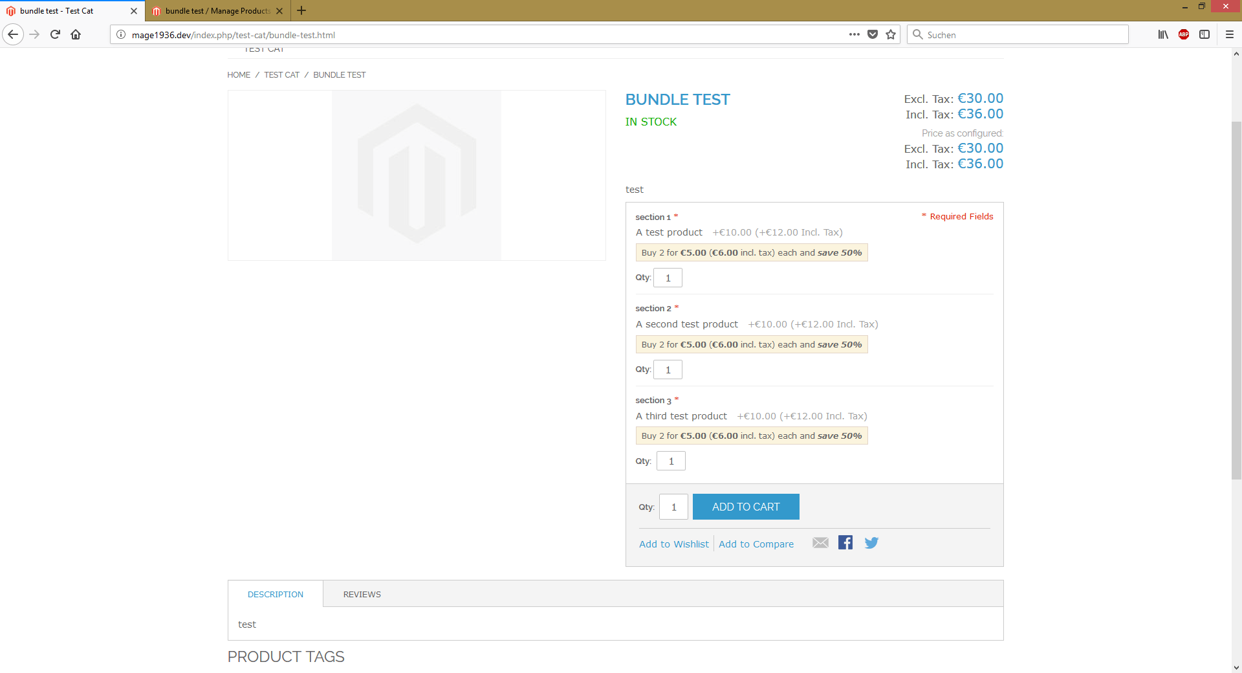Click the ADD TO CART button

[x=745, y=507]
